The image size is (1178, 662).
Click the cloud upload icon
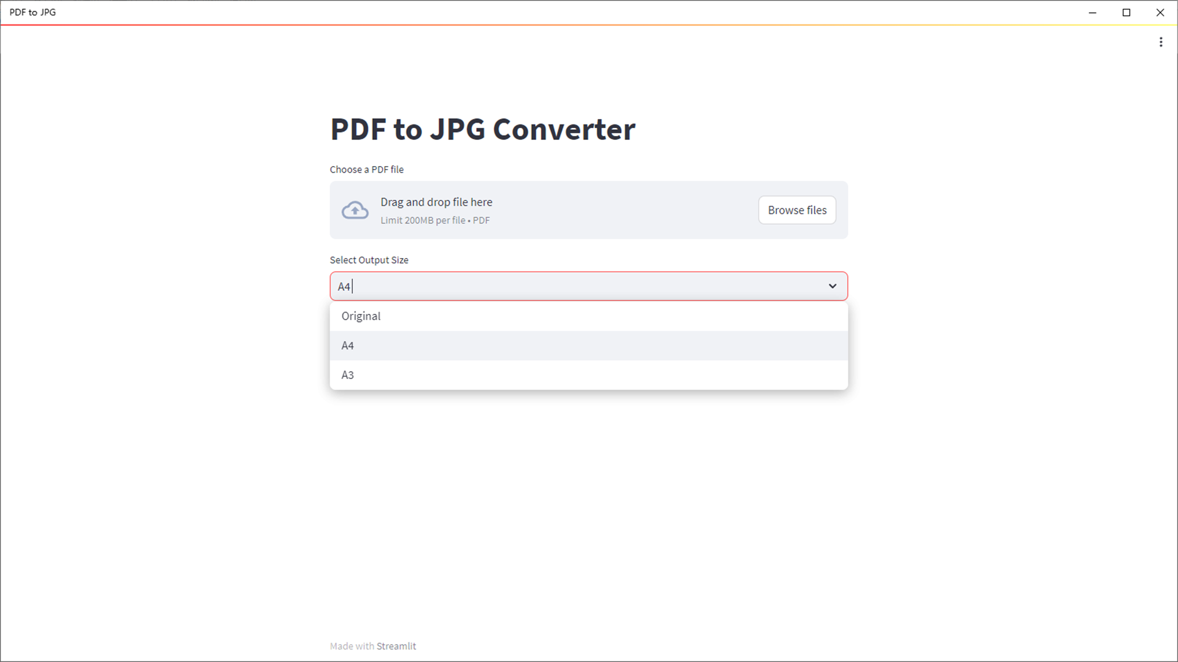coord(355,210)
